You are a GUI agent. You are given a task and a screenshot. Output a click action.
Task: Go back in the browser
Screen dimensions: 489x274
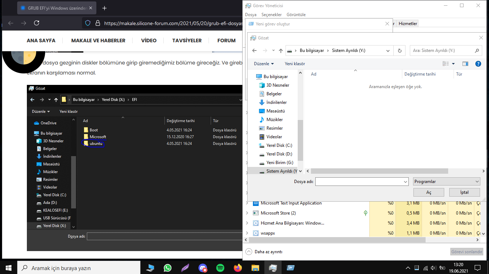(11, 23)
